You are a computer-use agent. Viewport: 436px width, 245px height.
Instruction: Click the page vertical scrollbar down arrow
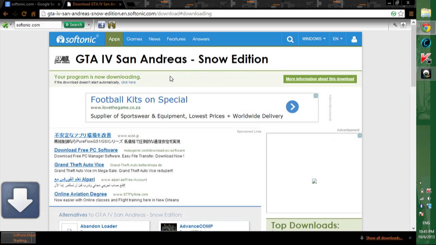tap(414, 228)
